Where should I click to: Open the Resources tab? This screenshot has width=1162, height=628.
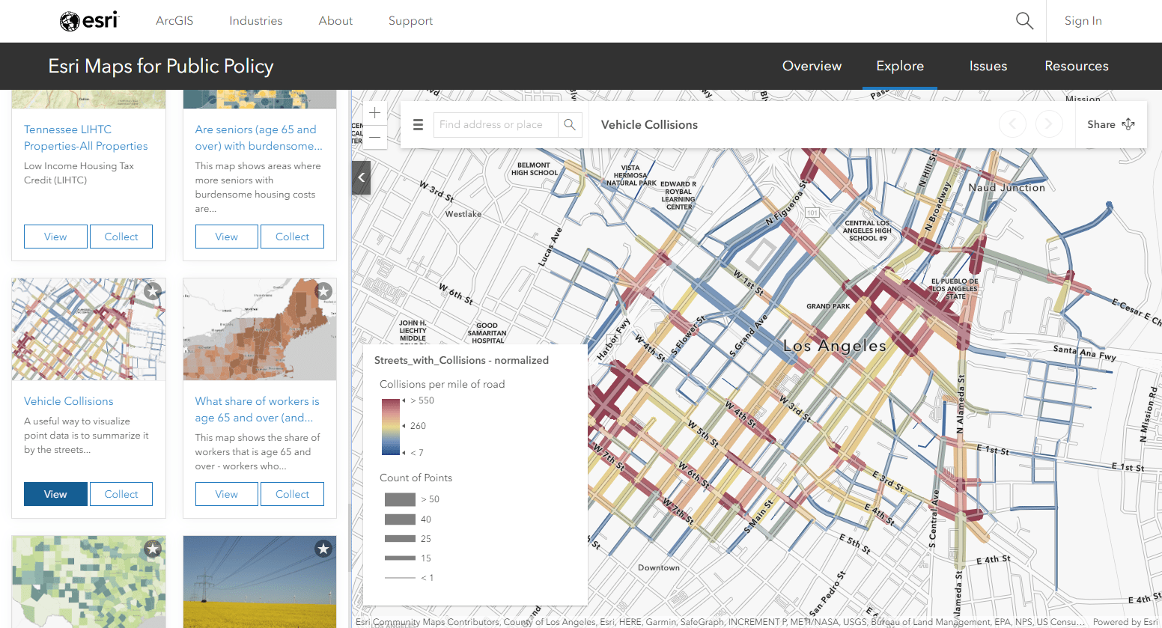tap(1077, 66)
